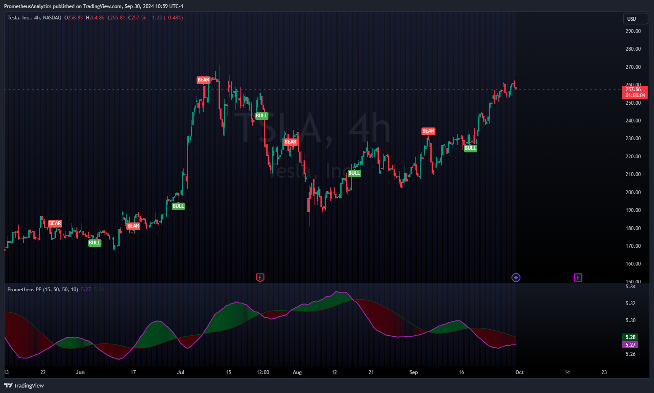Click the 200.00 price axis label
The width and height of the screenshot is (654, 393).
[633, 192]
